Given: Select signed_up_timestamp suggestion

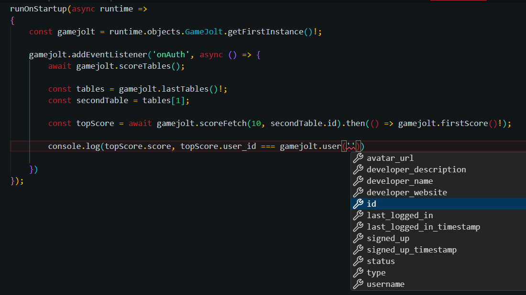Looking at the screenshot, I should (438, 250).
